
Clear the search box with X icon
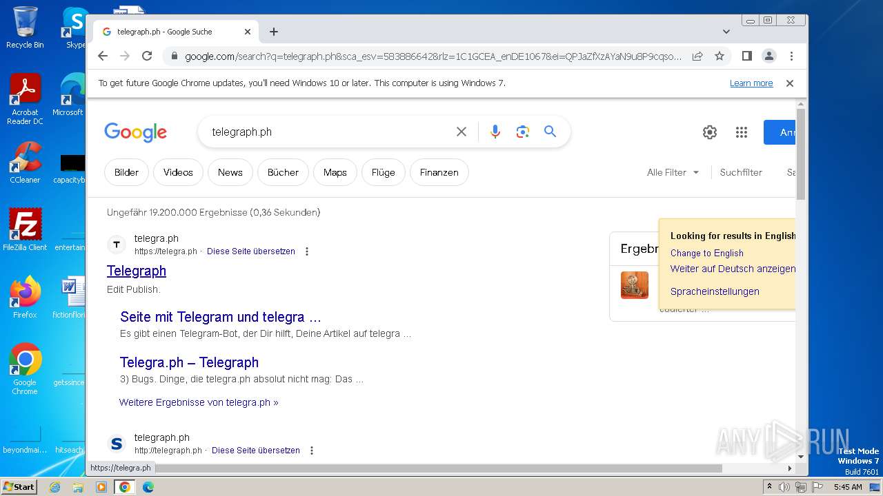coord(462,132)
